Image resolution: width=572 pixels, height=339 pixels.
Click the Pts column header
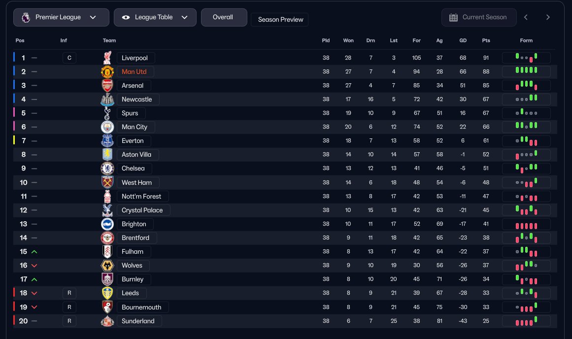(x=486, y=40)
